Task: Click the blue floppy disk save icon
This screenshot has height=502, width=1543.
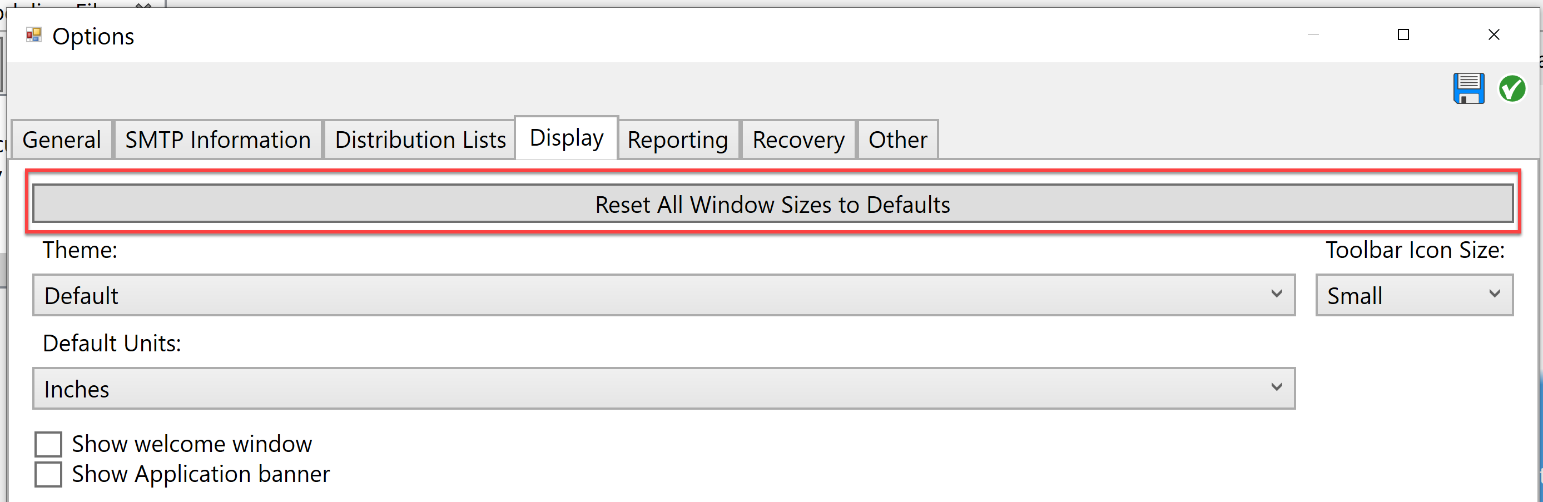Action: (1468, 88)
